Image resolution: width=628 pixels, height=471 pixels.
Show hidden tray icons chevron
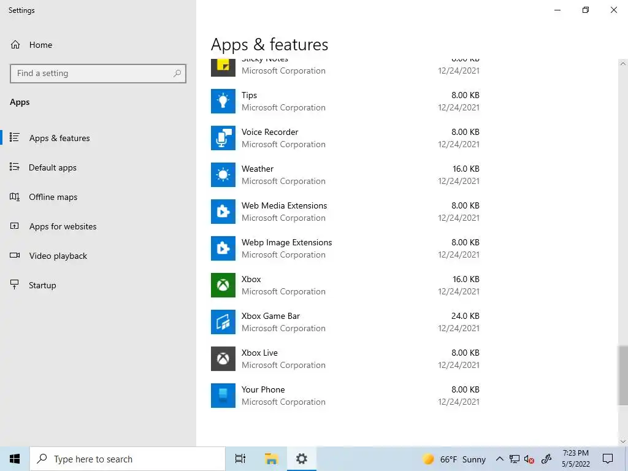(499, 459)
